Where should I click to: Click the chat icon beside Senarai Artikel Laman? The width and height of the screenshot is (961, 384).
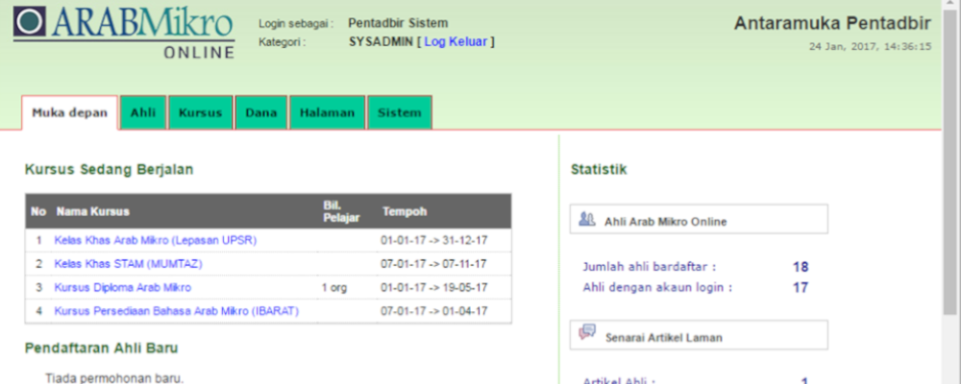point(586,332)
